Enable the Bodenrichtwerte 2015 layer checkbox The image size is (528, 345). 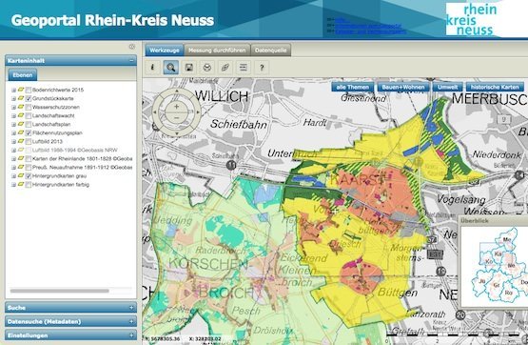[29, 90]
